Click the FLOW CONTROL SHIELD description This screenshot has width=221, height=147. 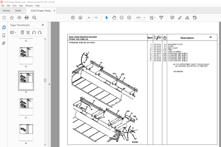(x=178, y=61)
